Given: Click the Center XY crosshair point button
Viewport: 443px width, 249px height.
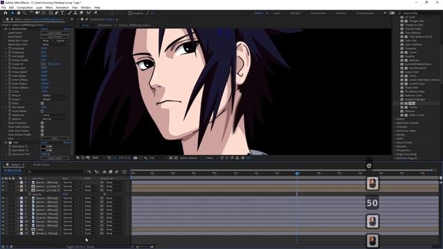Looking at the screenshot, I should tap(43, 64).
